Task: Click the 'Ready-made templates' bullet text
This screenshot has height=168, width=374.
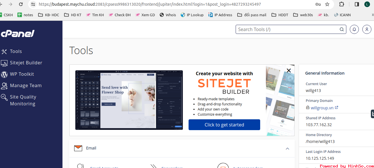Action: point(216,99)
